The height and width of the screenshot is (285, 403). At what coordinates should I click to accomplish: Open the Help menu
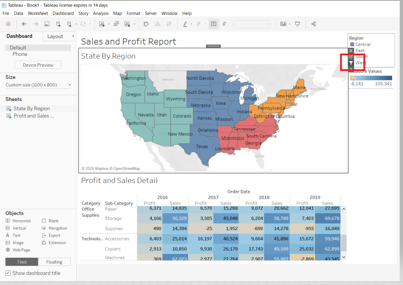coord(187,13)
